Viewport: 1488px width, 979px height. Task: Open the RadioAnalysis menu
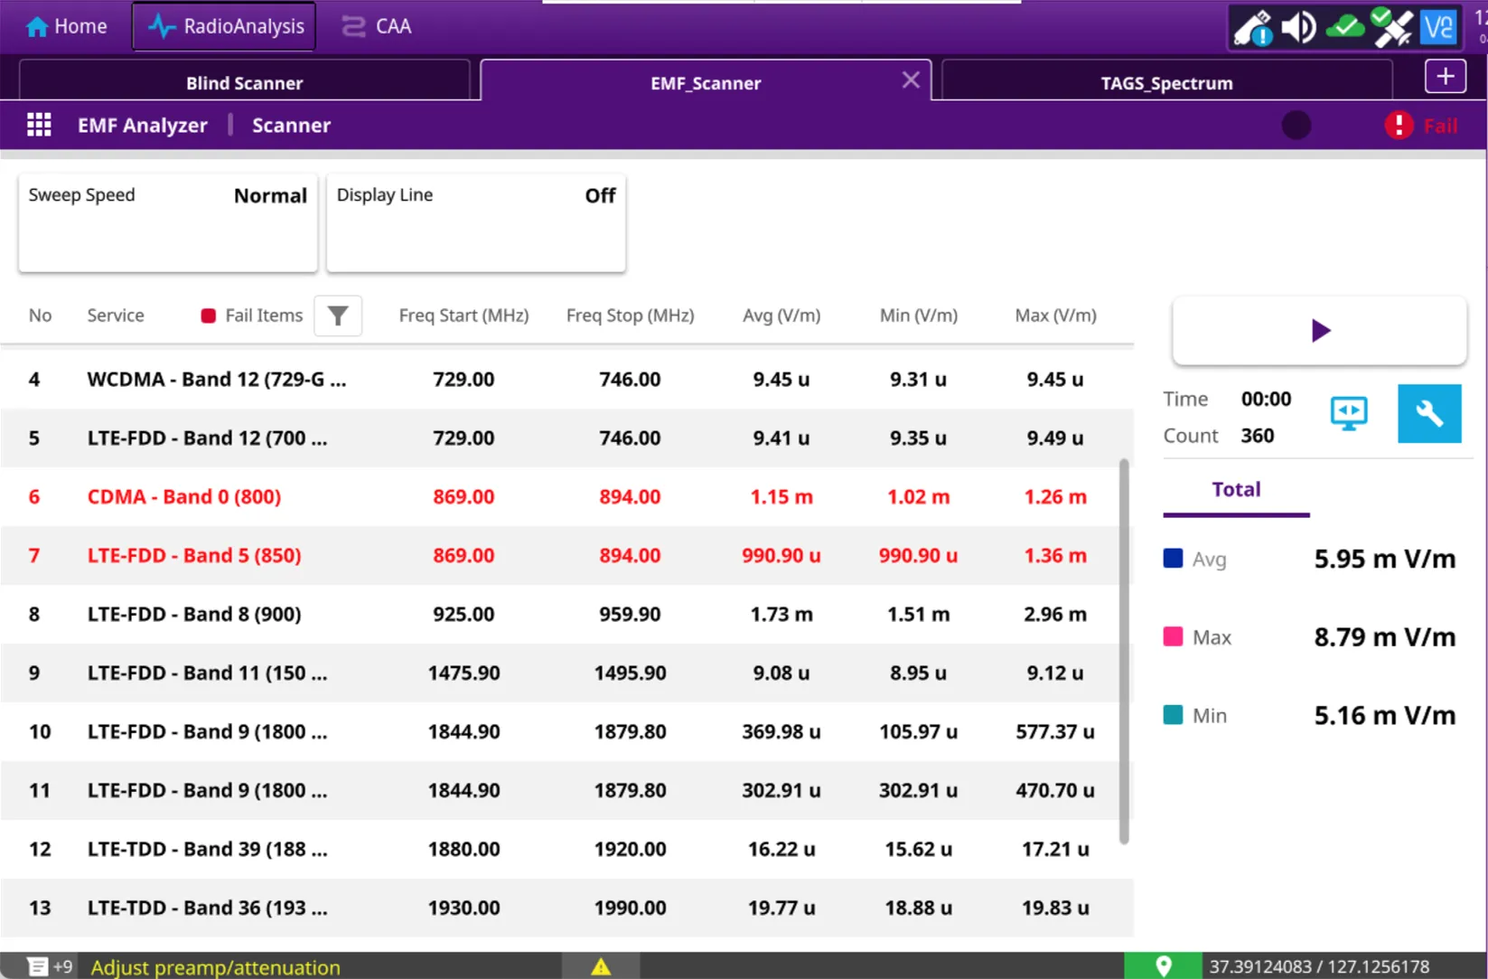(225, 26)
